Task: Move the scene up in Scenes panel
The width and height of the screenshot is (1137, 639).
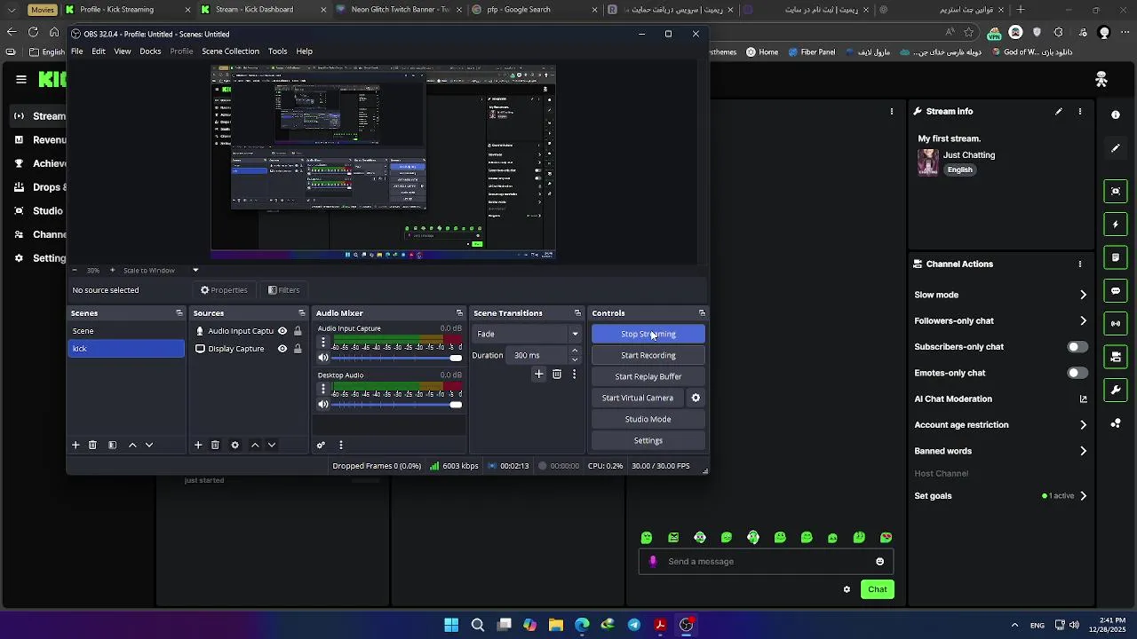Action: point(132,445)
